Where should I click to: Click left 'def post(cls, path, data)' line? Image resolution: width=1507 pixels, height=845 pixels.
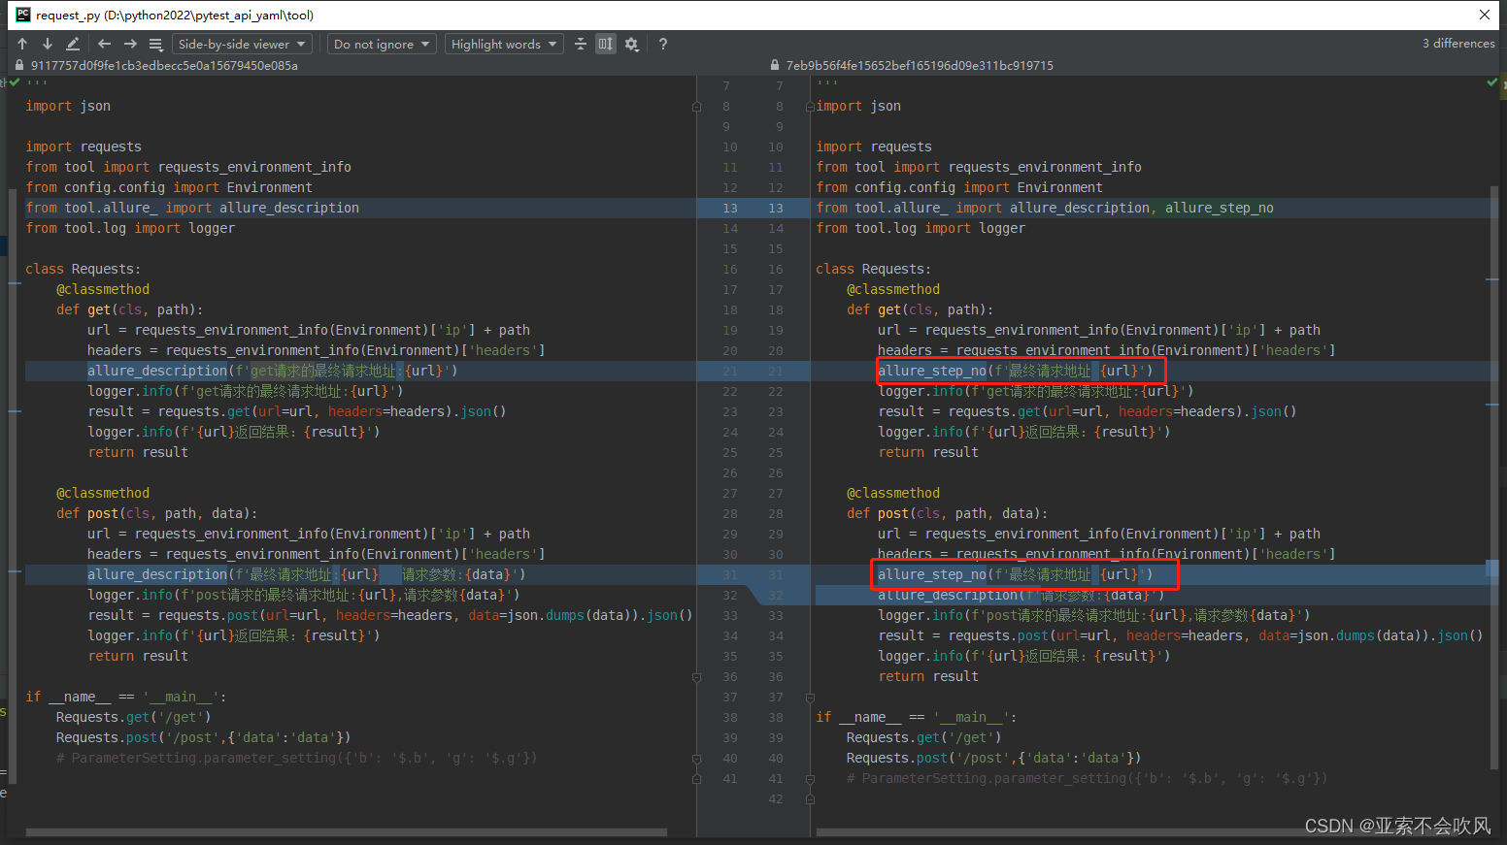click(x=156, y=513)
